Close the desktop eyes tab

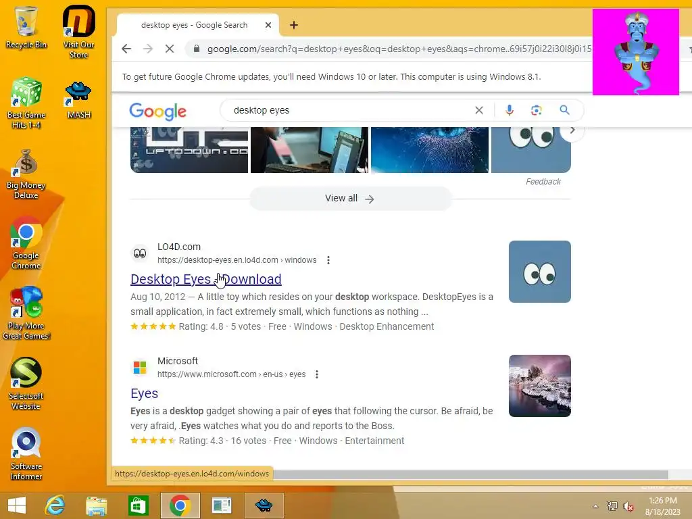tap(268, 25)
